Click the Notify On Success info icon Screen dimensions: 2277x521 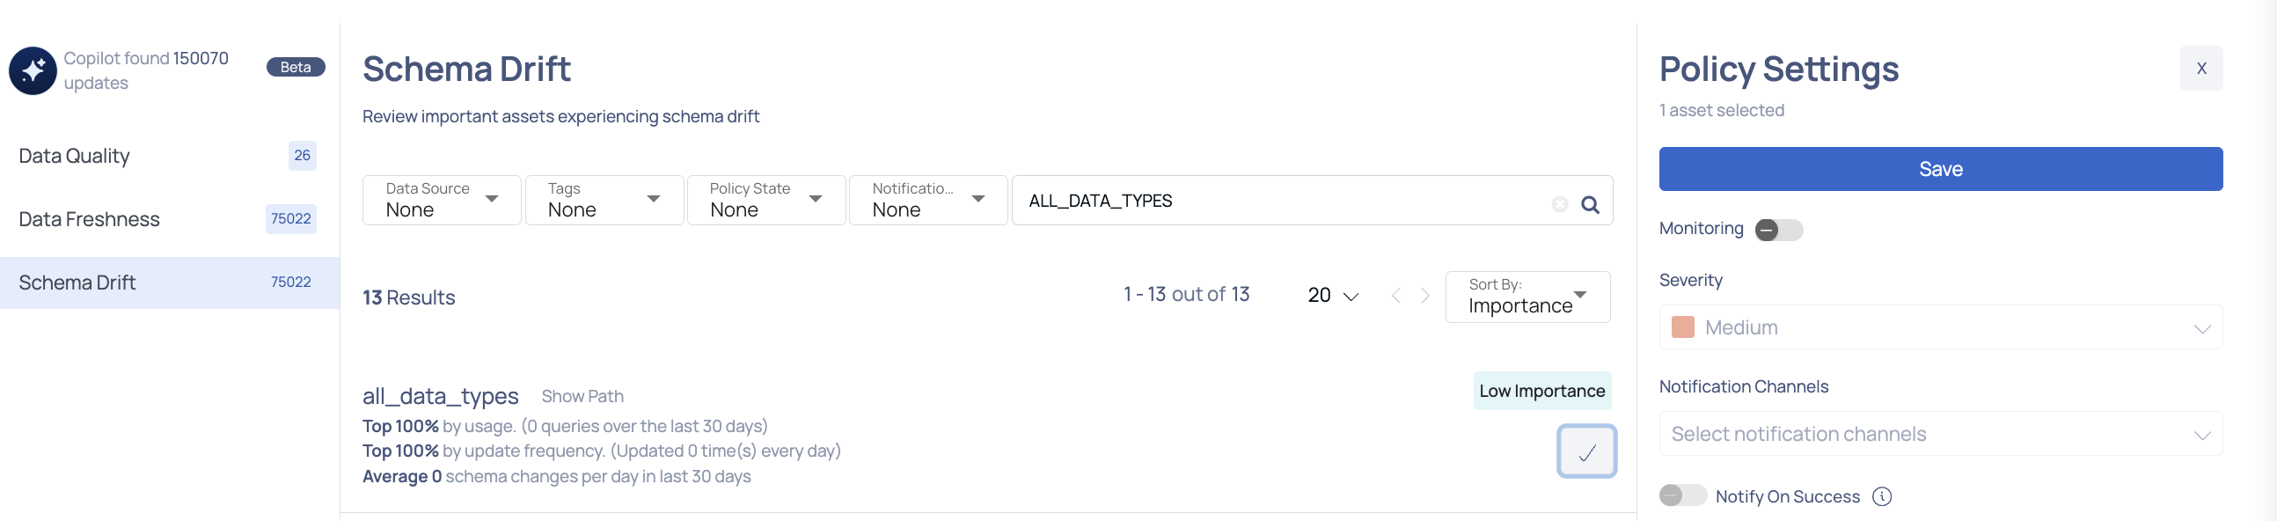pos(1882,496)
